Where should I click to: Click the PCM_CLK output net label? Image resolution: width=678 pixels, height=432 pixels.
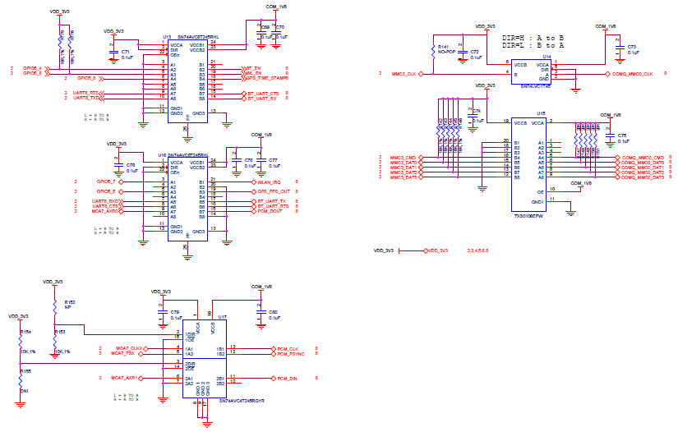pos(287,348)
